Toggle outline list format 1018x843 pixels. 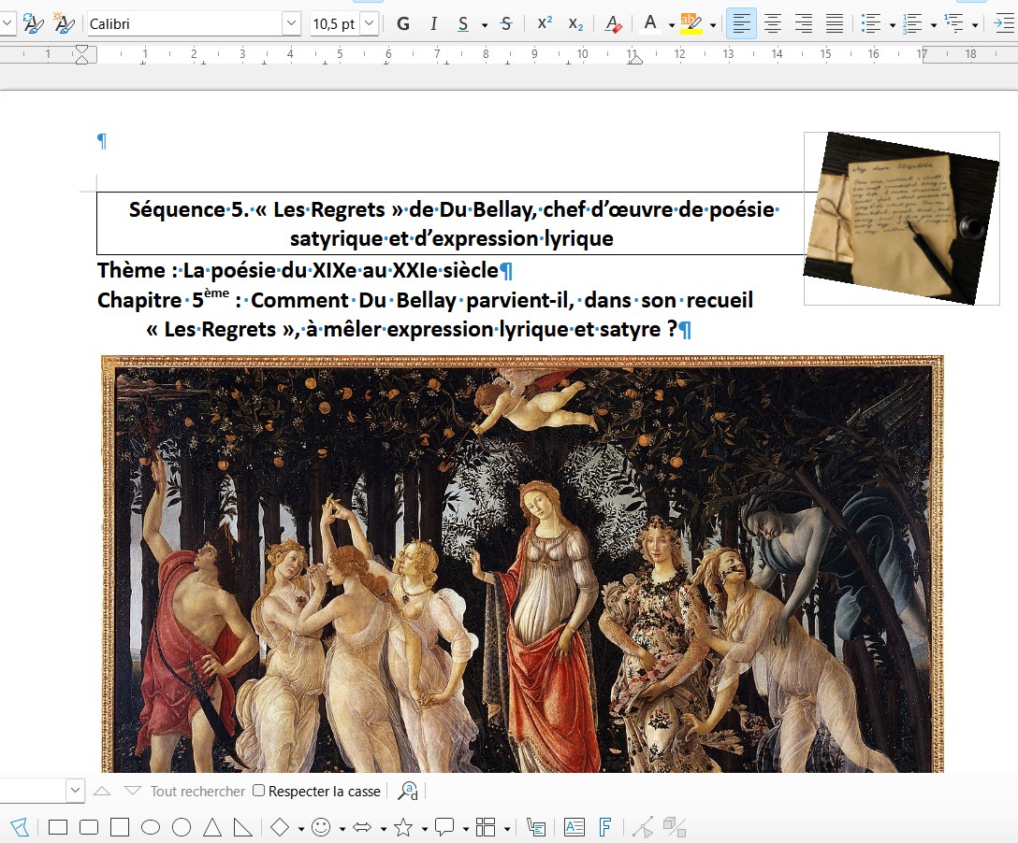pos(953,24)
